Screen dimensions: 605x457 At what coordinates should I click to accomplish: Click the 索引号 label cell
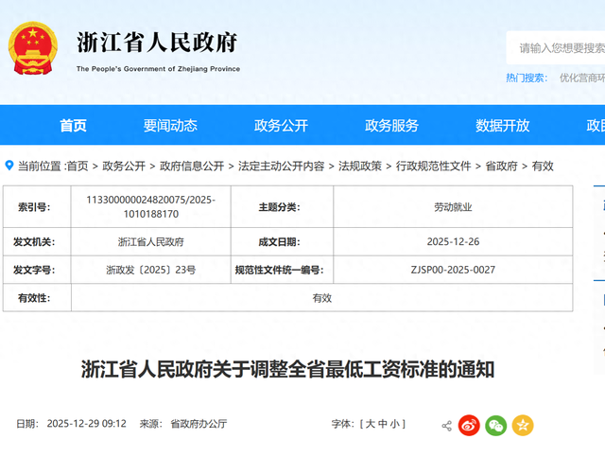click(37, 206)
